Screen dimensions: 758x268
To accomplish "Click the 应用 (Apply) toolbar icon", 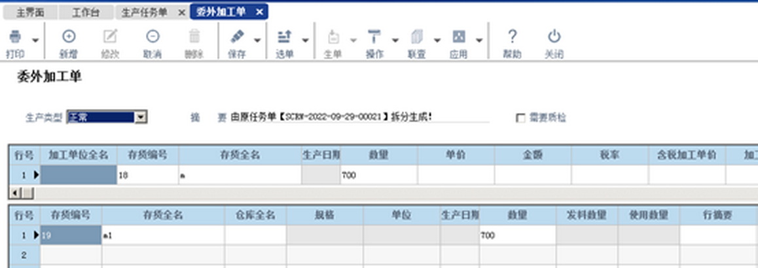I will [x=459, y=37].
